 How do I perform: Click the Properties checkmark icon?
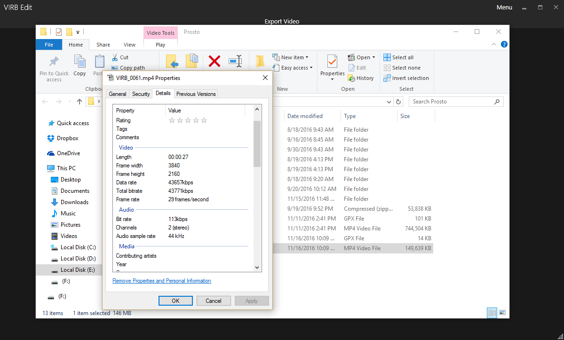(332, 62)
